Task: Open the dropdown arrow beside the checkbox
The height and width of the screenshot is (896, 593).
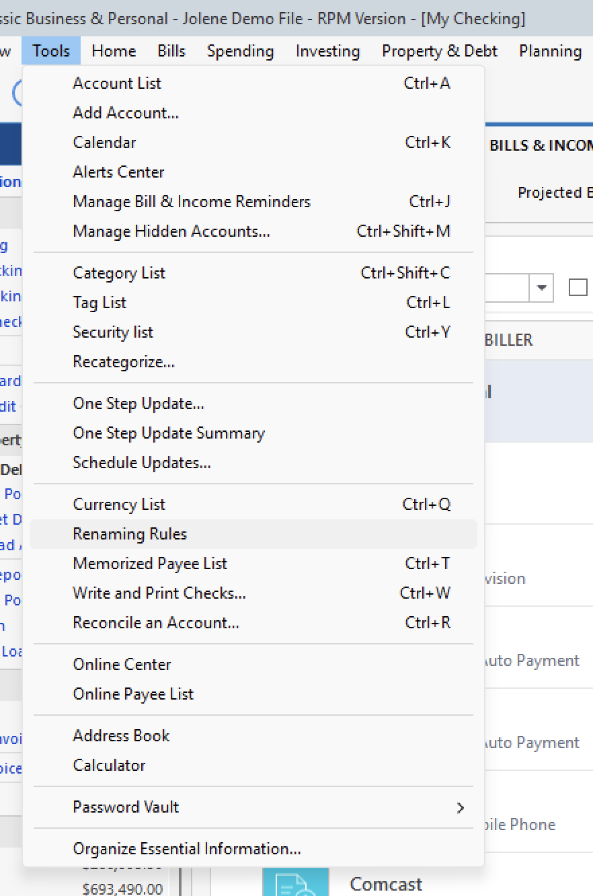Action: click(x=541, y=288)
